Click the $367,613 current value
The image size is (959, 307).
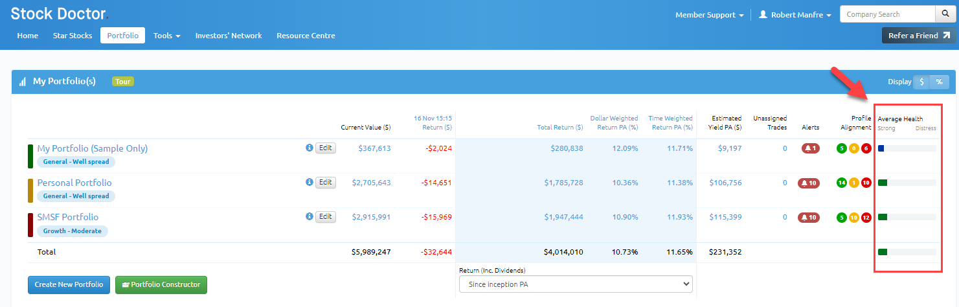pyautogui.click(x=374, y=148)
